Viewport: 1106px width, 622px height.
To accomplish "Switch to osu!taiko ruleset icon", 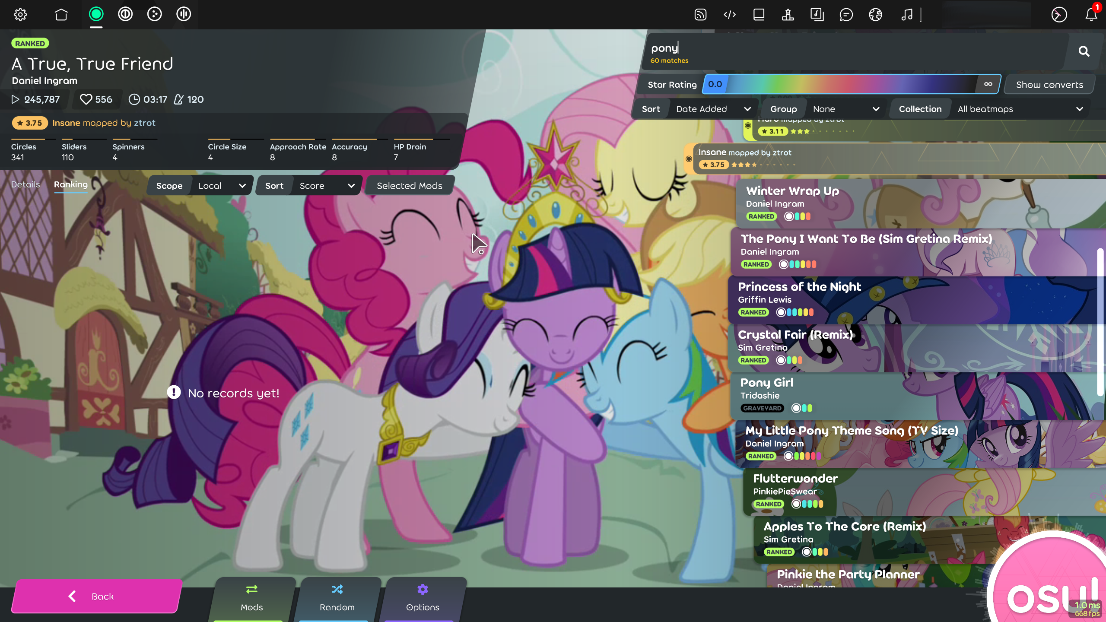I will pyautogui.click(x=125, y=14).
